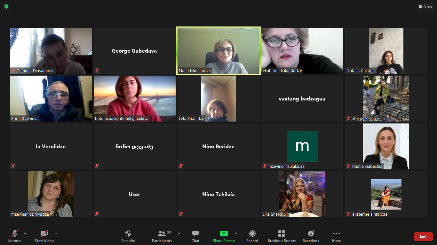Select ekaterine kalandadze's video tile

[302, 51]
